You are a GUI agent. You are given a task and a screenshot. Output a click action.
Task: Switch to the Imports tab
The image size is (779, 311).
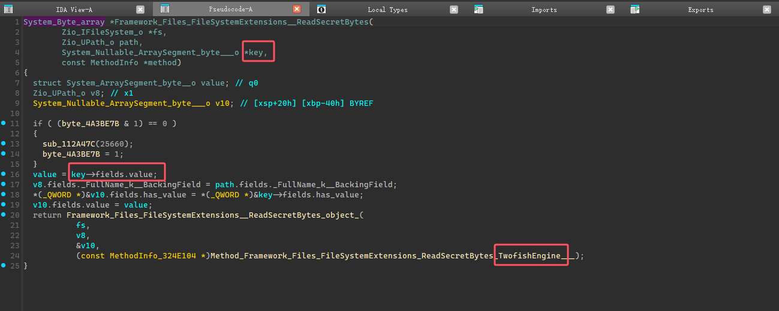544,10
